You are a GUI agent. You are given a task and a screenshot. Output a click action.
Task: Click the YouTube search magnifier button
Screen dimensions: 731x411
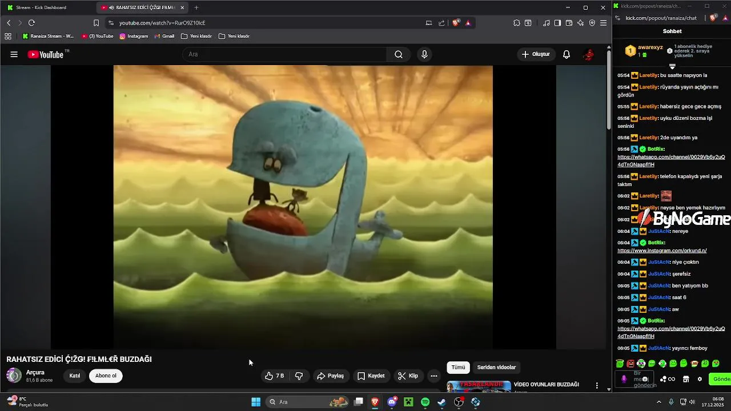[x=399, y=54]
